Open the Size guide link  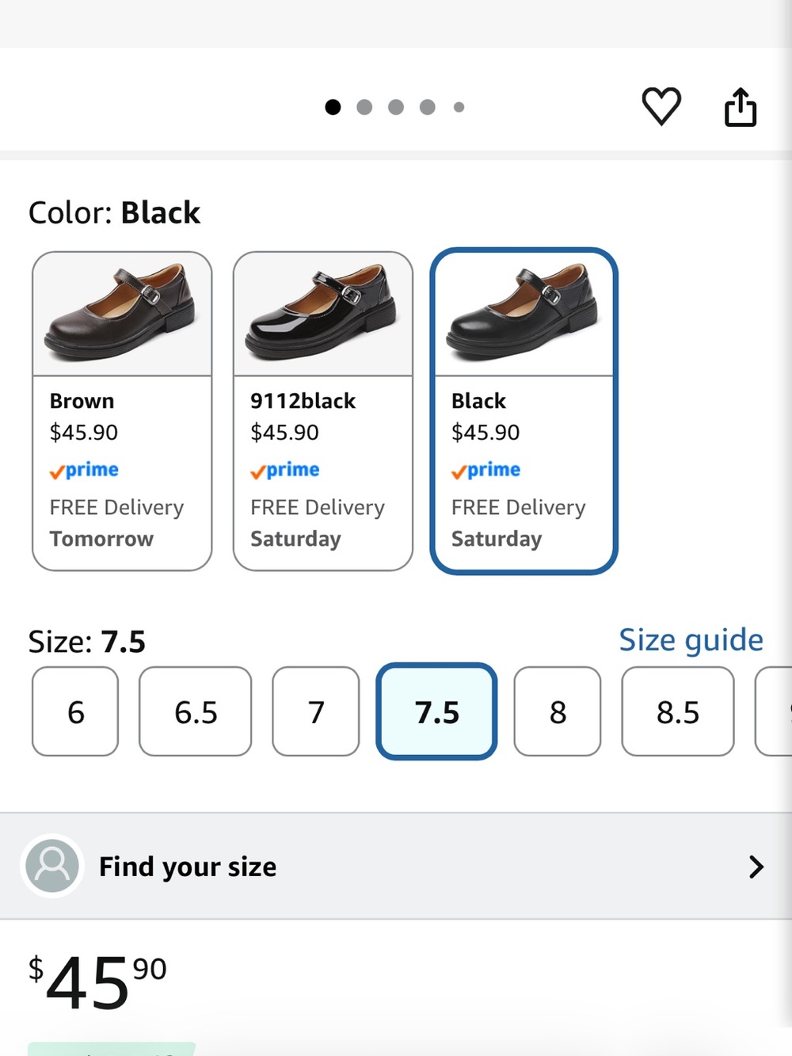click(691, 640)
